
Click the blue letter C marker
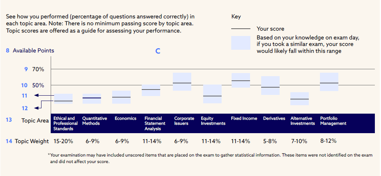coord(157,51)
